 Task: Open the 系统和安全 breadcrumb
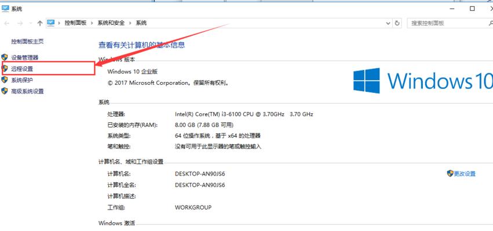pyautogui.click(x=111, y=23)
